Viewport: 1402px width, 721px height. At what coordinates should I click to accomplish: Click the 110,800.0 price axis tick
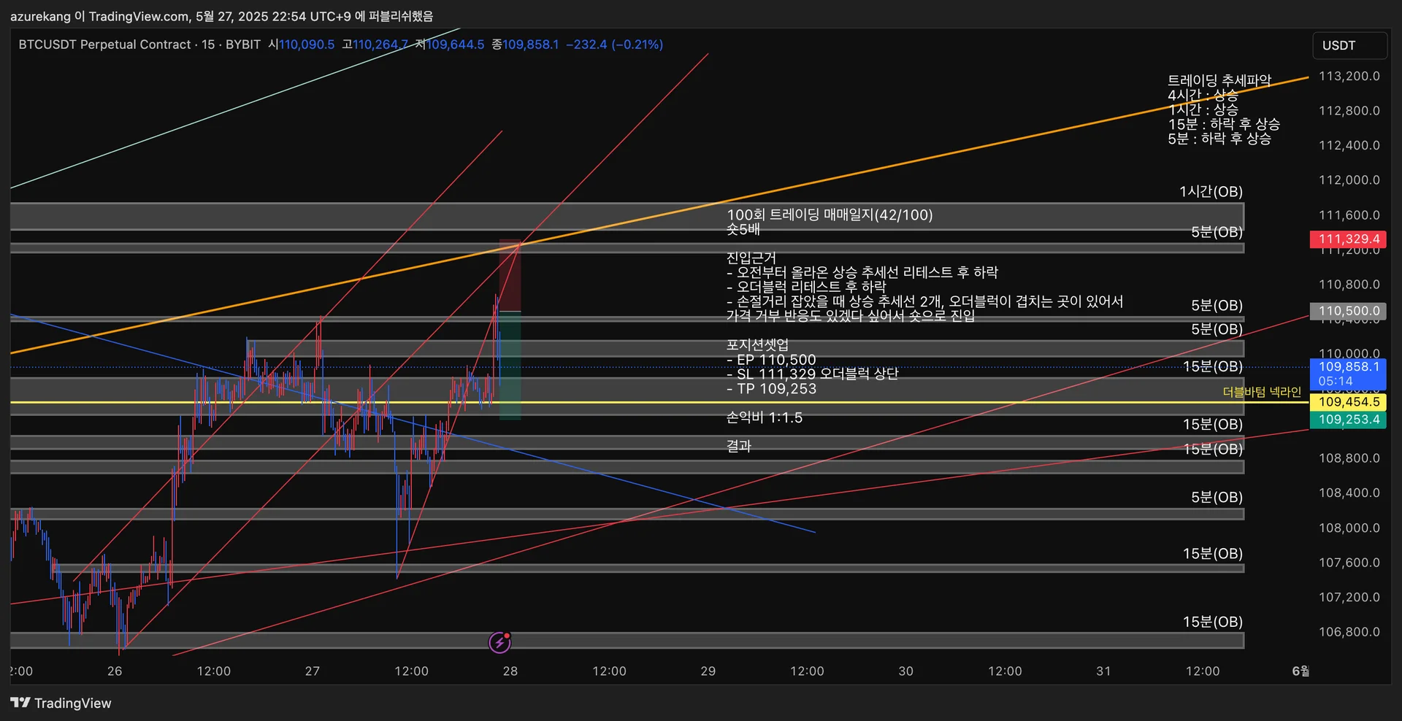[x=1349, y=285]
